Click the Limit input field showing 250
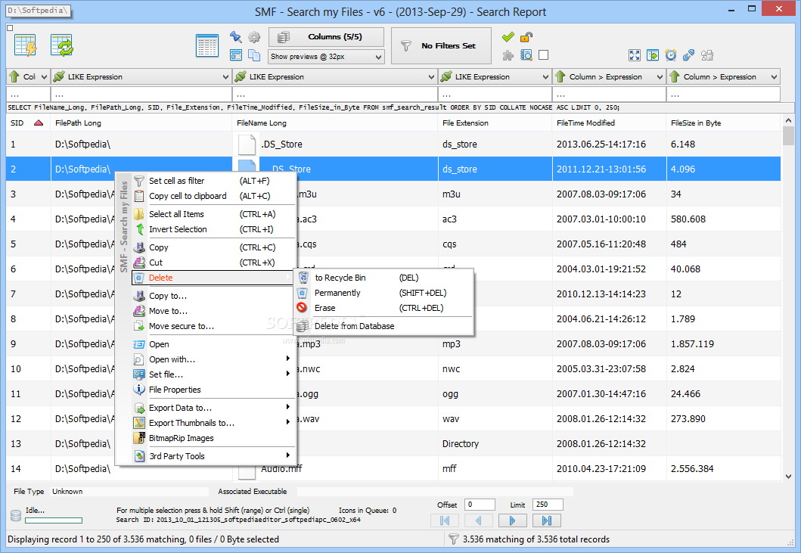This screenshot has height=553, width=801. coord(548,505)
